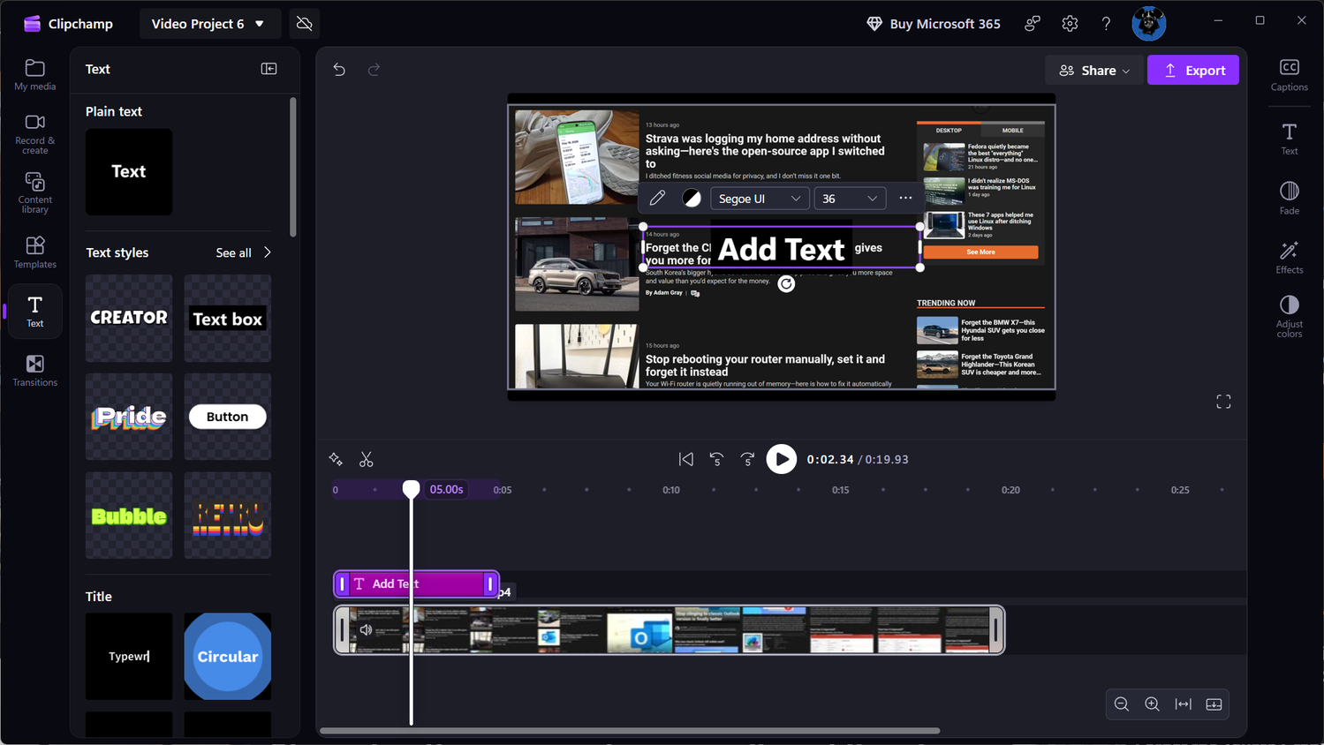Open the user profile avatar

[1149, 24]
